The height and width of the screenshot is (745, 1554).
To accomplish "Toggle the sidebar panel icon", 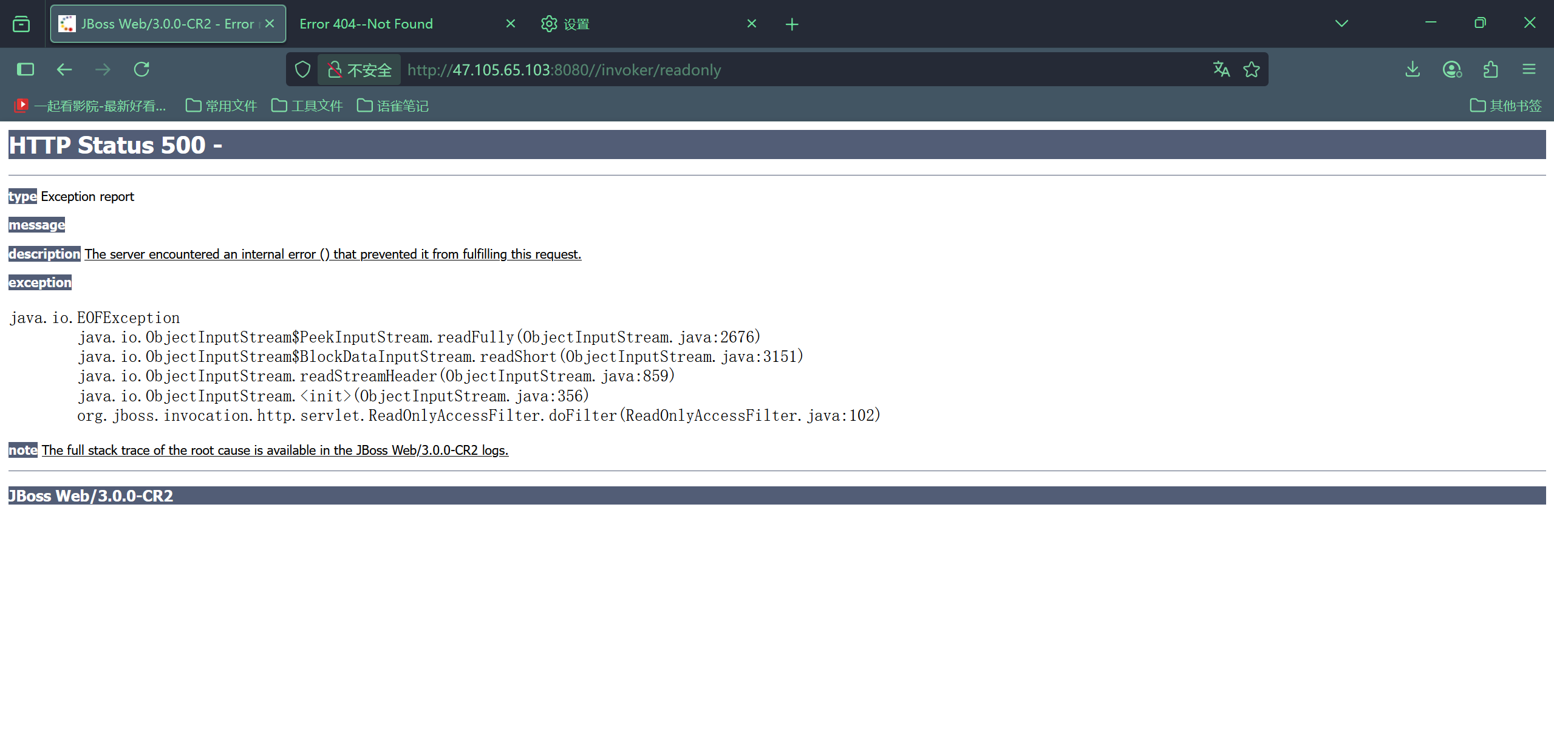I will [x=26, y=69].
